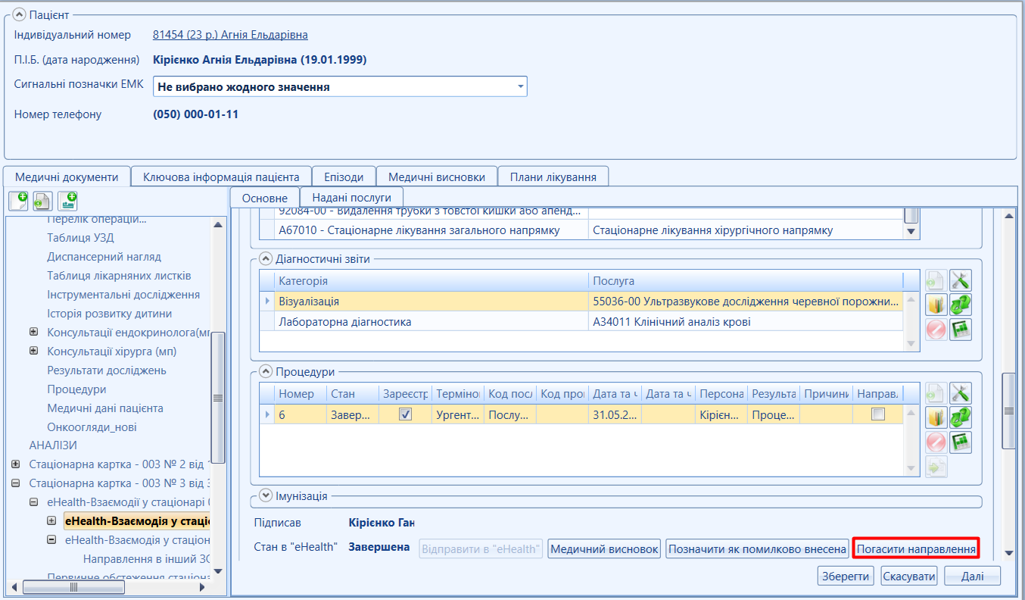This screenshot has height=600, width=1025.
Task: Click the Зберегти button
Action: (x=846, y=576)
